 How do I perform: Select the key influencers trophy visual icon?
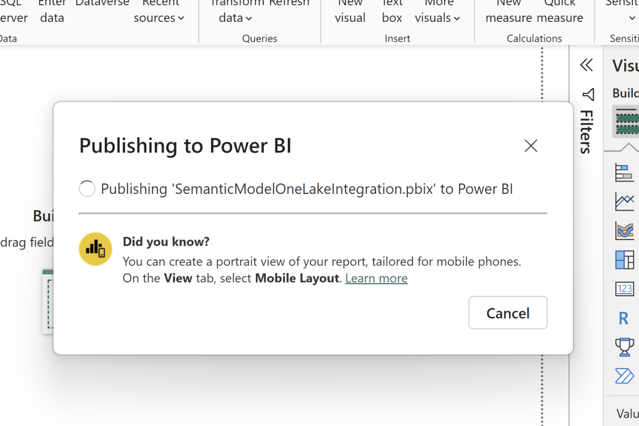coord(624,346)
